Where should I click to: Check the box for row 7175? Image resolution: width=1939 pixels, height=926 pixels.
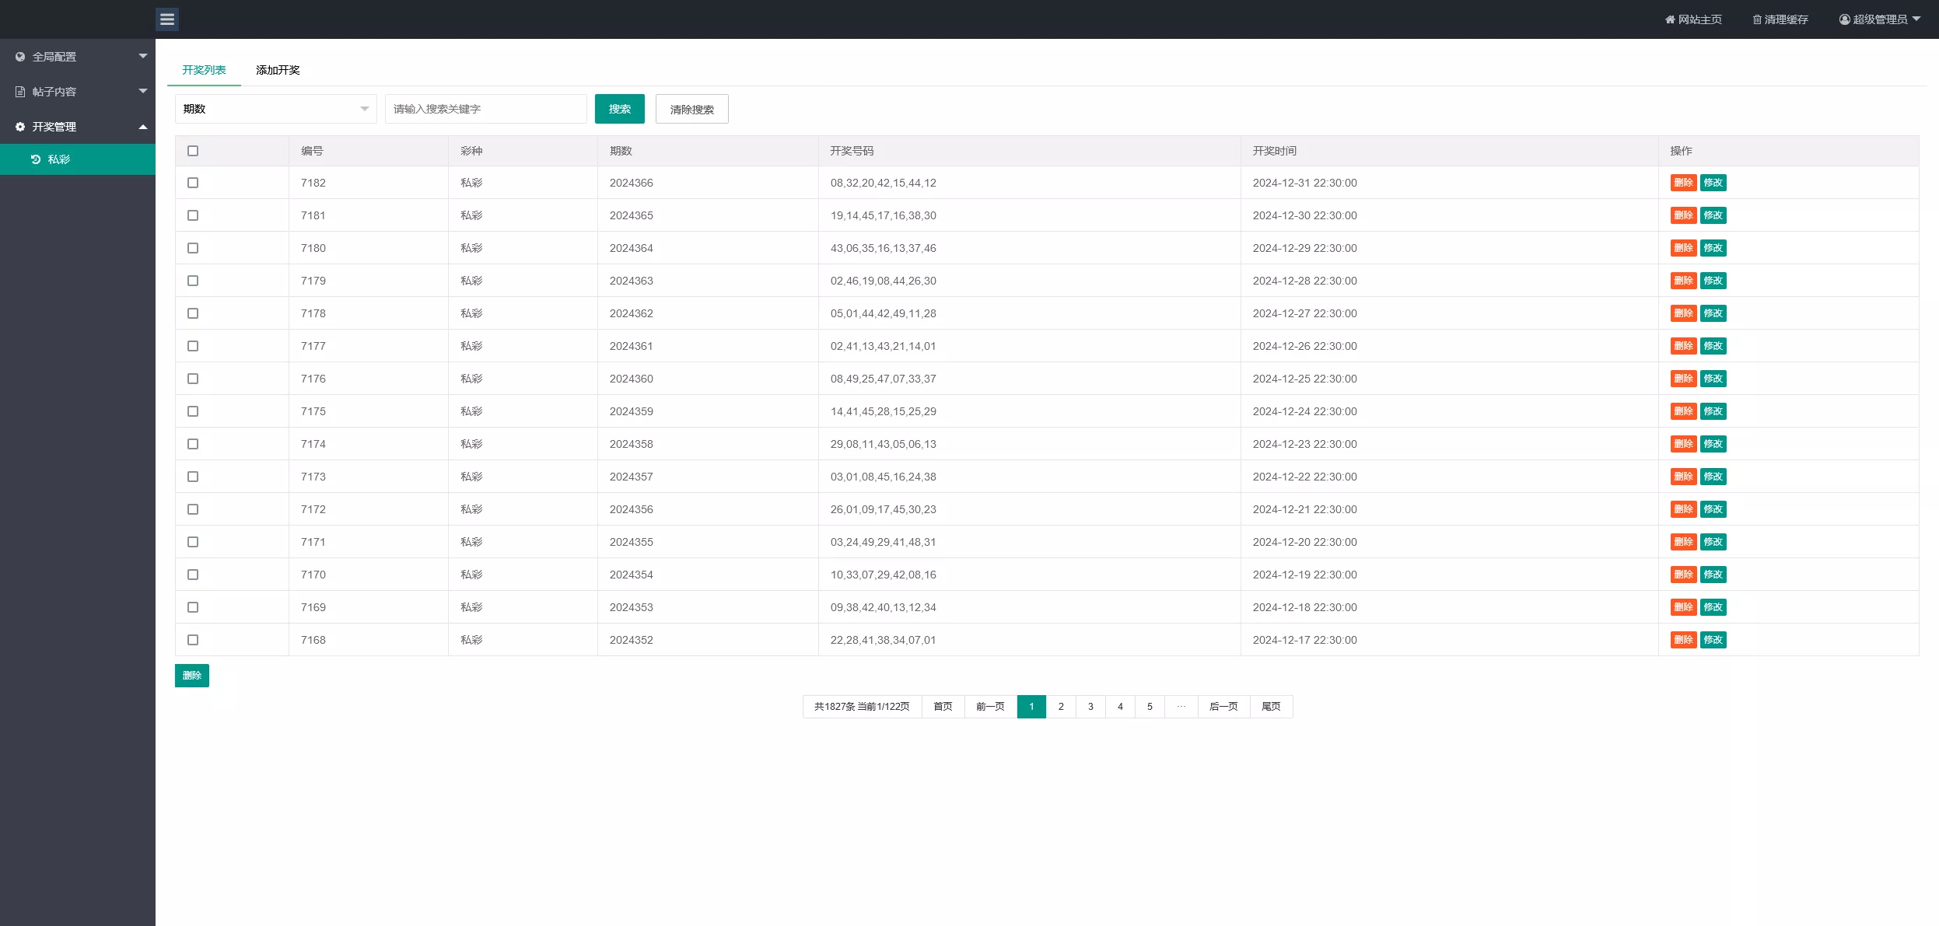click(x=193, y=411)
